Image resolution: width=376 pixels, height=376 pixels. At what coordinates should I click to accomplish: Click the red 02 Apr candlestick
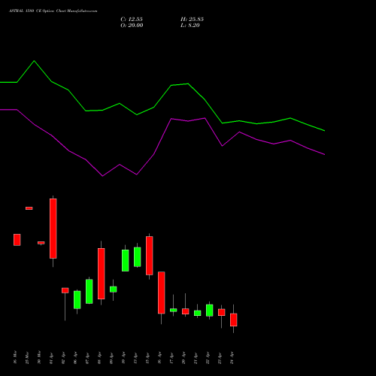pos(65,290)
